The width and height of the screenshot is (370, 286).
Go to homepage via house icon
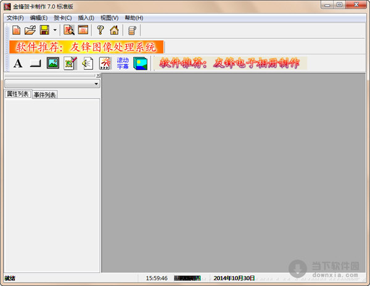coord(114,30)
